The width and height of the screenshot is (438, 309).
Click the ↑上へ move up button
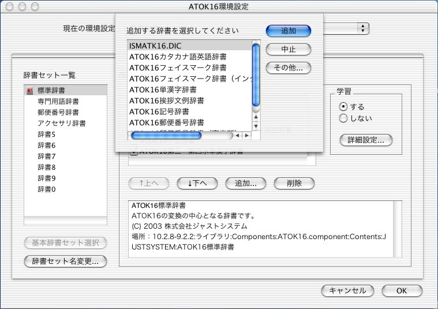(149, 184)
